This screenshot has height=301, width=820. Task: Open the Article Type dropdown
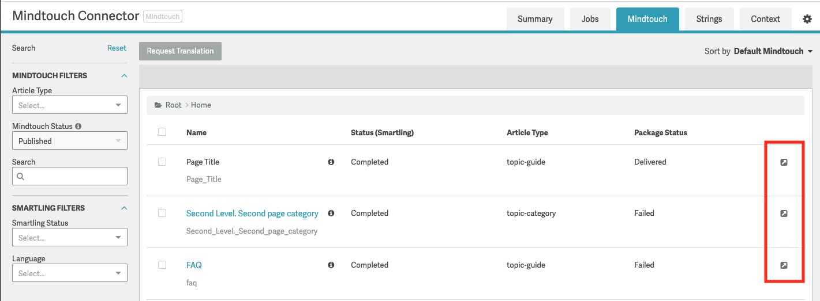tap(69, 105)
